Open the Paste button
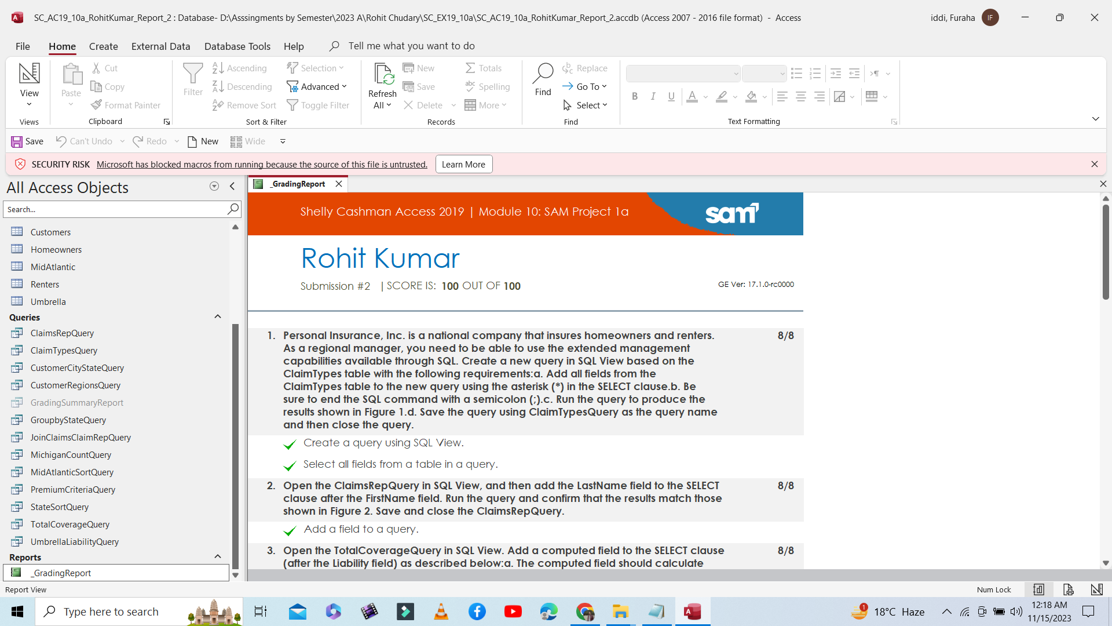The image size is (1112, 626). coord(71,85)
